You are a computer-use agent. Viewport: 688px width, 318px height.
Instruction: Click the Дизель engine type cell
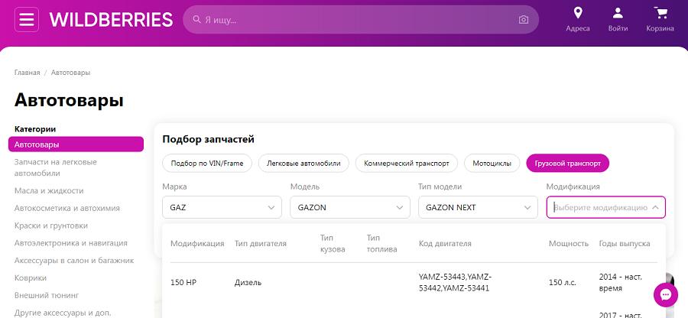click(x=248, y=283)
